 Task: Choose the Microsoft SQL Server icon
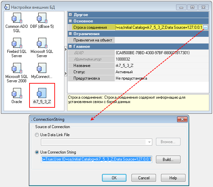(42, 43)
